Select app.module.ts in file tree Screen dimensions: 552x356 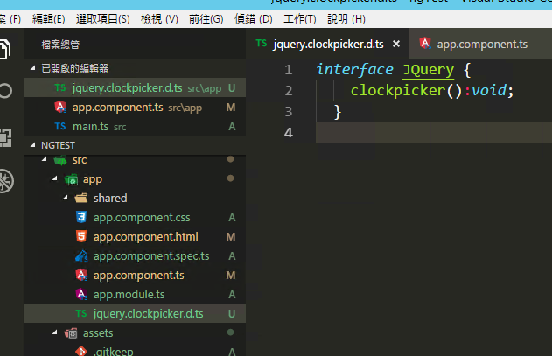click(x=135, y=295)
